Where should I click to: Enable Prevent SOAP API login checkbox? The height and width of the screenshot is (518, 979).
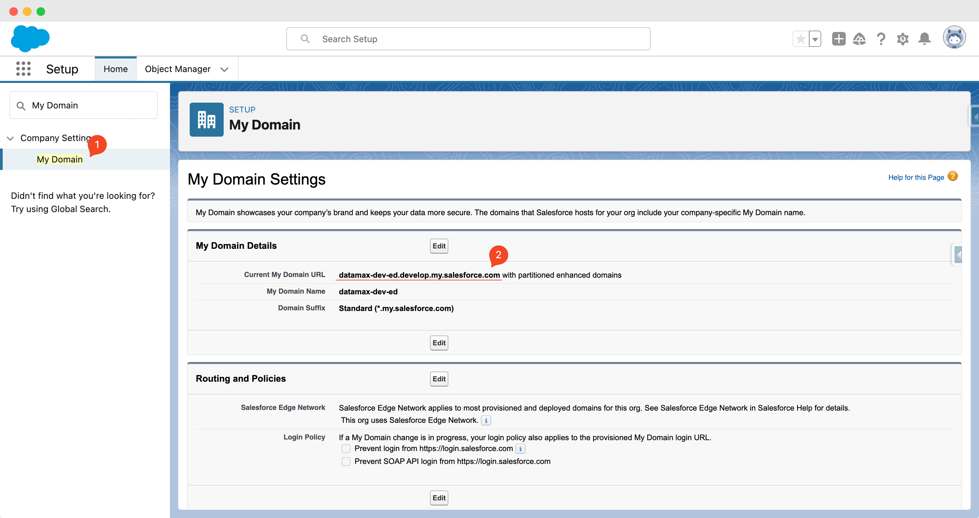[346, 461]
